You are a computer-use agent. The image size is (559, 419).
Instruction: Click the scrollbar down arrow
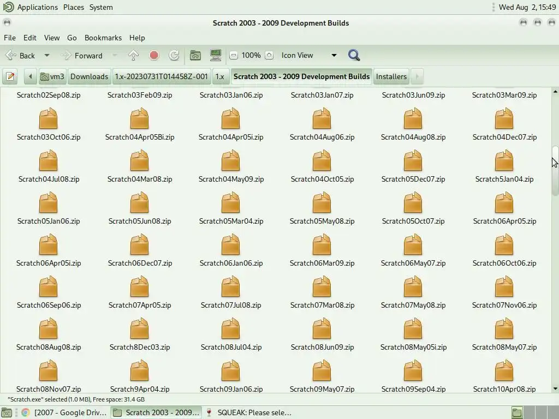click(x=555, y=388)
